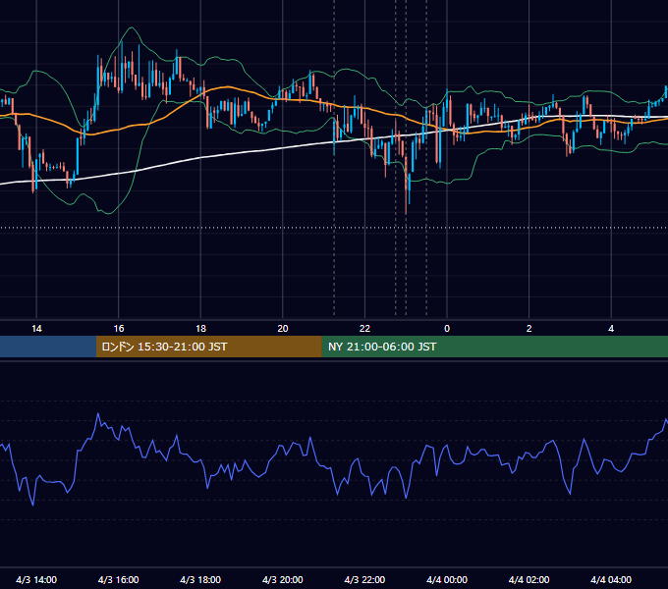Click the 4/3 16:00 label on oscillator axis
The height and width of the screenshot is (589, 668).
119,579
